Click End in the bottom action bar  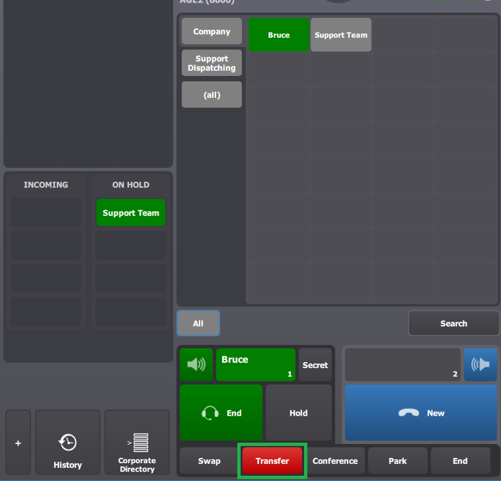click(x=460, y=461)
